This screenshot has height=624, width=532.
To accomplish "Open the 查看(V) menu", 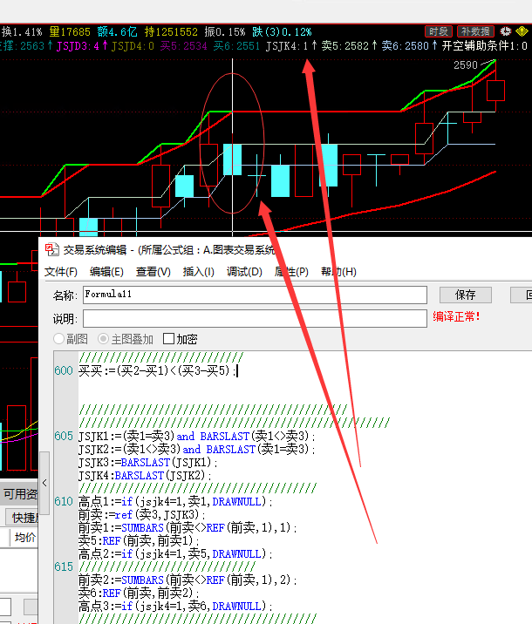I will coord(153,272).
